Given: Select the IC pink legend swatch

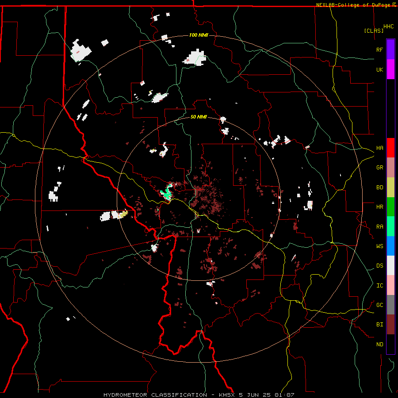Looking at the screenshot, I should click(x=390, y=285).
